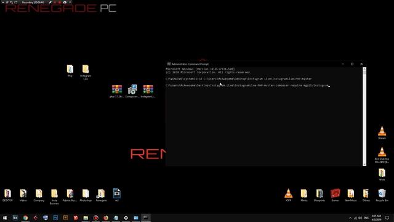Click the Command Prompt scrollbar down arrow
394x222 pixels.
click(x=364, y=164)
